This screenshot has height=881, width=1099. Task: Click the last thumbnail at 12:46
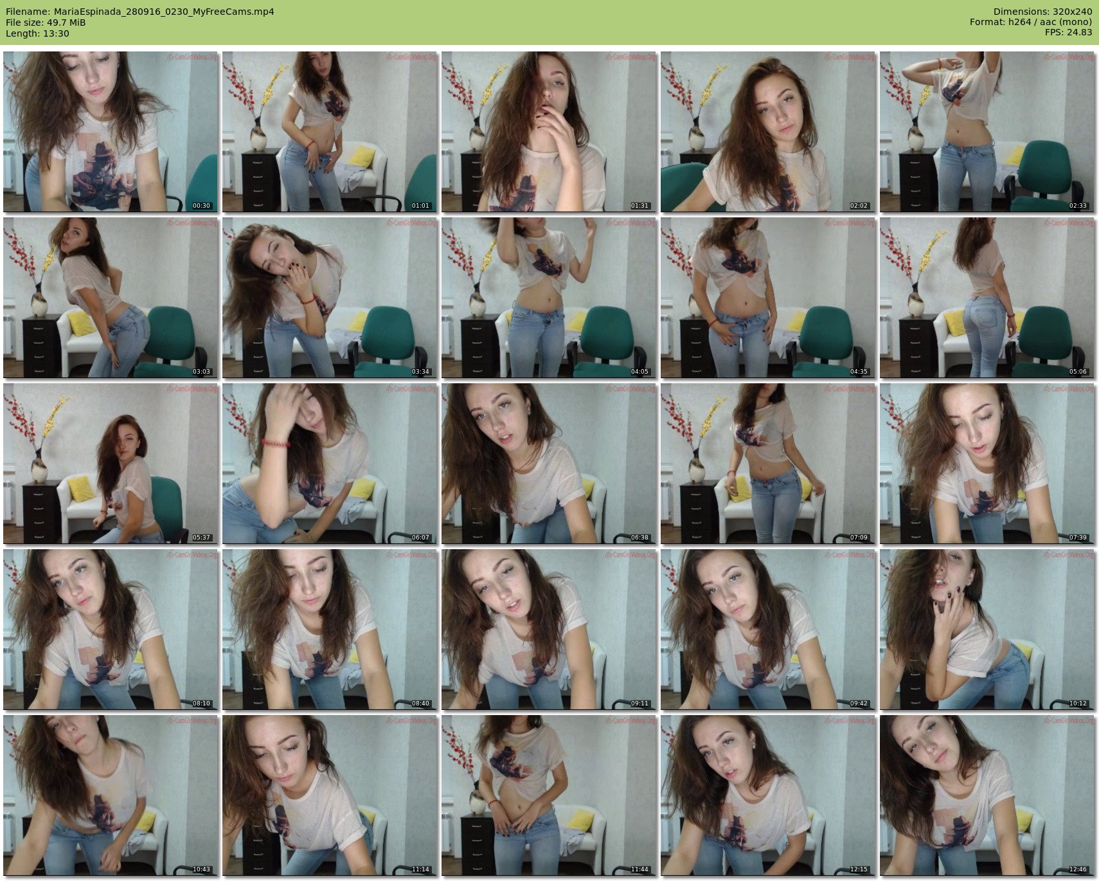tap(987, 795)
